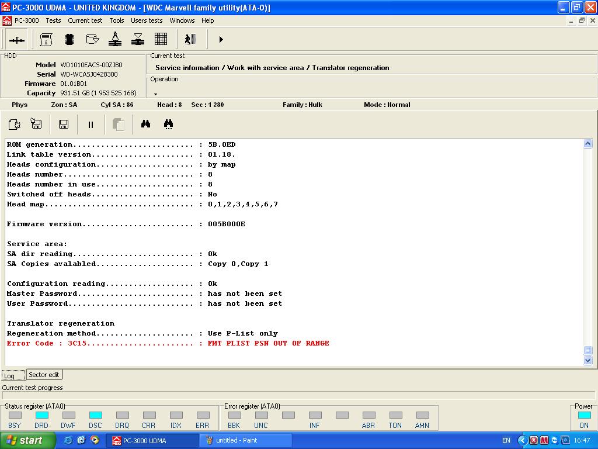Click the ERR status indicator

203,415
